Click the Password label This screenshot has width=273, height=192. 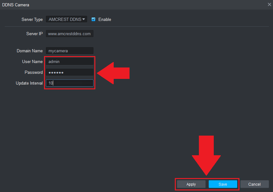[34, 72]
